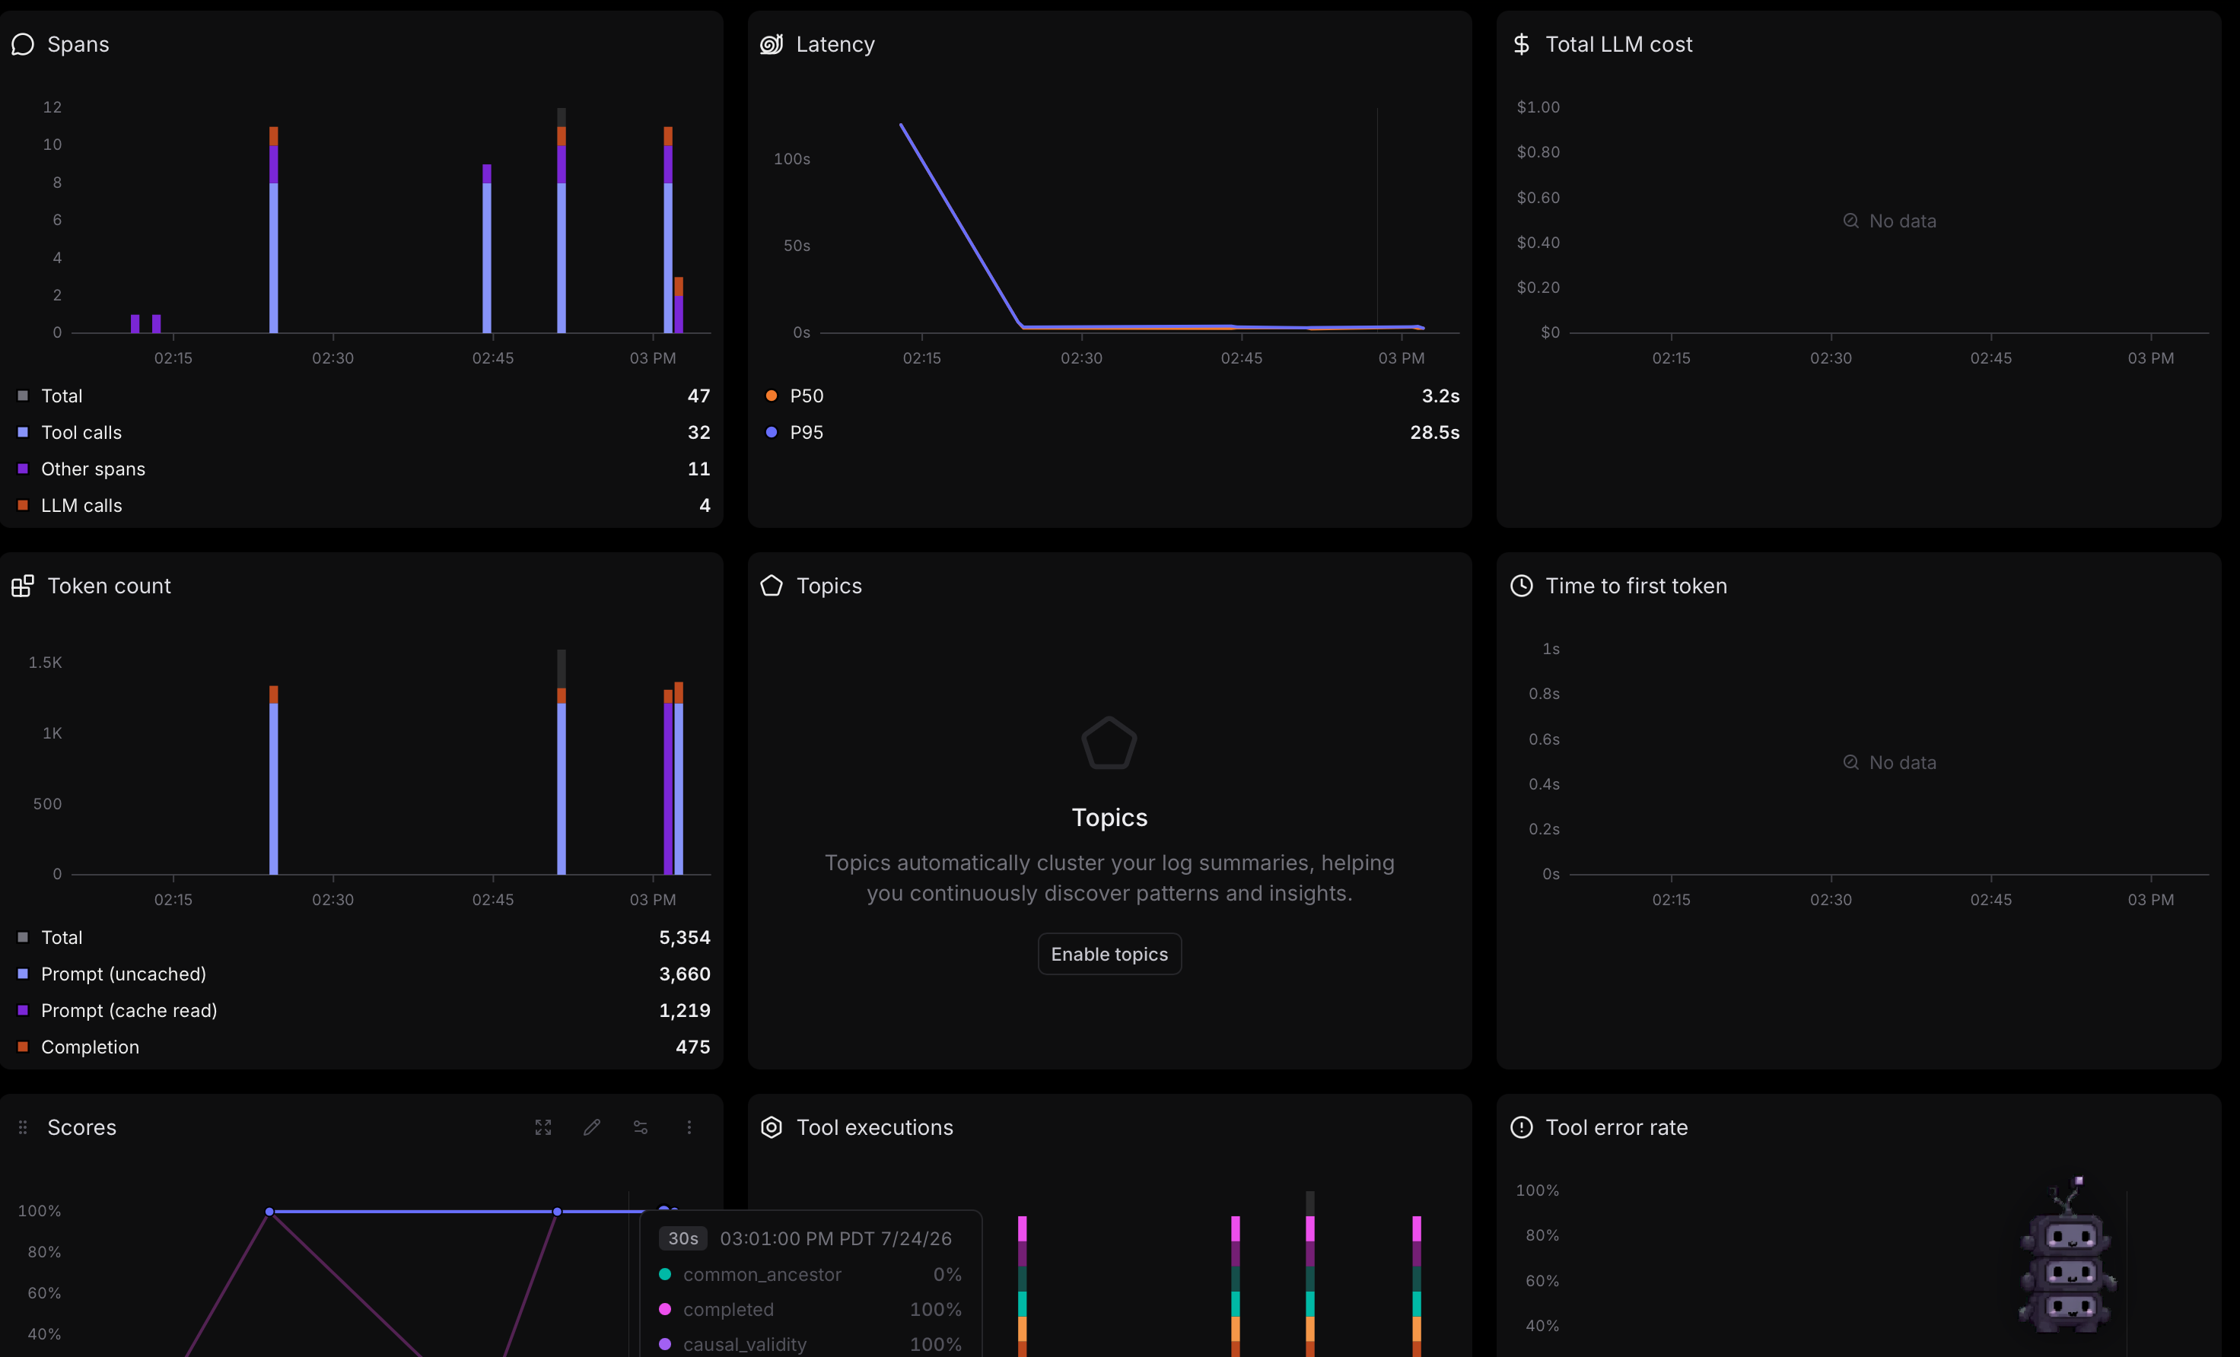2240x1357 pixels.
Task: Click the Tool error rate alert icon
Action: [x=1521, y=1127]
